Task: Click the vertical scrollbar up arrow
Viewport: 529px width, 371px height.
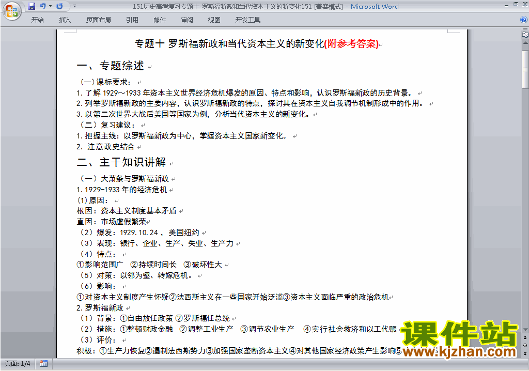Action: [525, 43]
